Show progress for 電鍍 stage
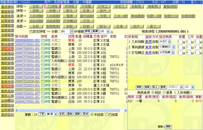The image size is (203, 130). (69, 15)
